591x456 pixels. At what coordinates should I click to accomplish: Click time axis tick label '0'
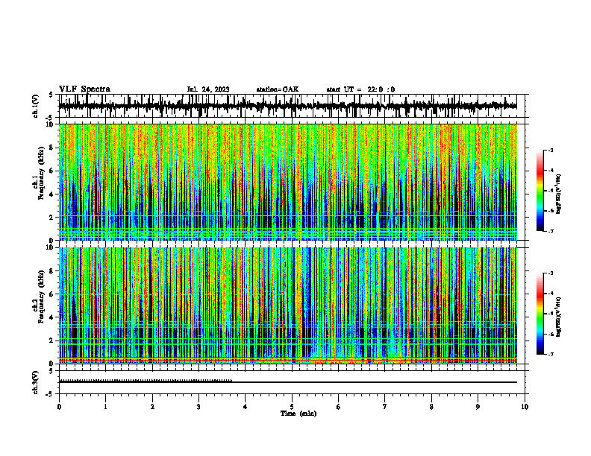[x=59, y=407]
